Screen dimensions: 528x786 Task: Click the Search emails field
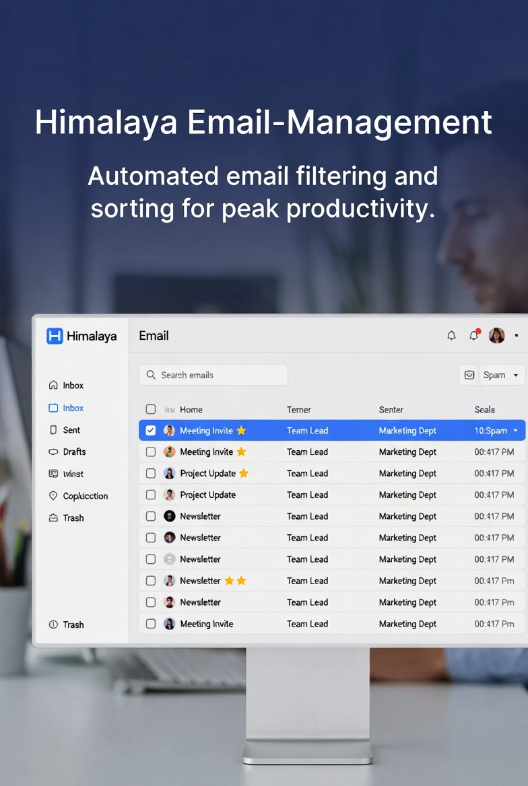click(213, 375)
